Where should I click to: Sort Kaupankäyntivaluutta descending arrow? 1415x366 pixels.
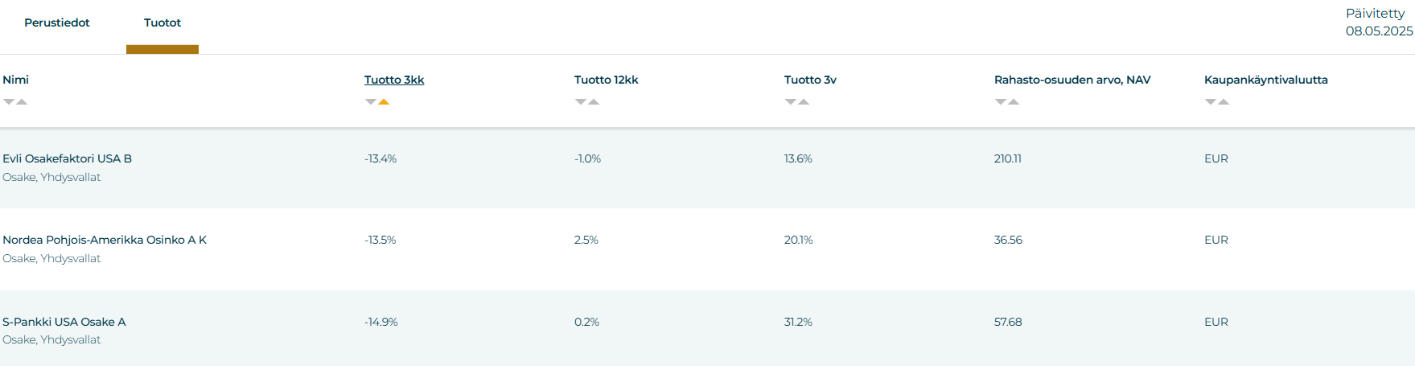click(1211, 102)
